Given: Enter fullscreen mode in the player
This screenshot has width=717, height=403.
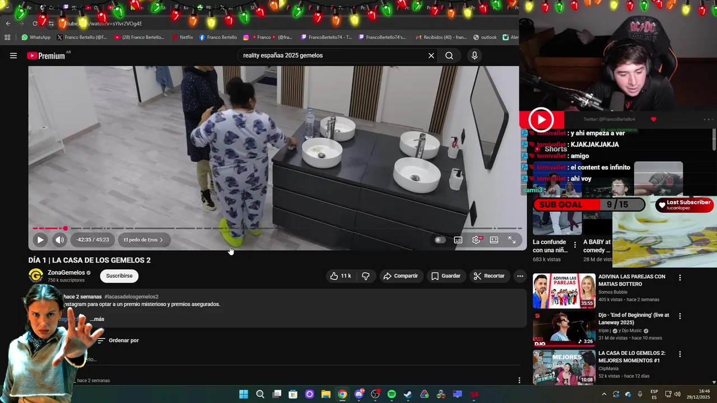Looking at the screenshot, I should coord(512,240).
